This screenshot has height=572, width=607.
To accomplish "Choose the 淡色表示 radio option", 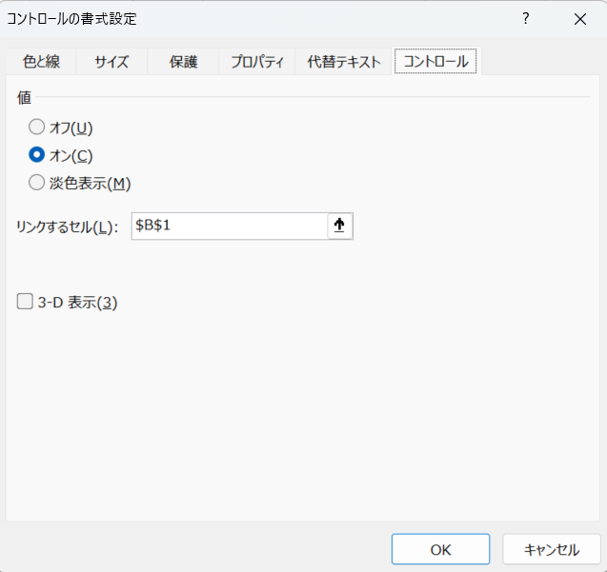I will (x=37, y=183).
